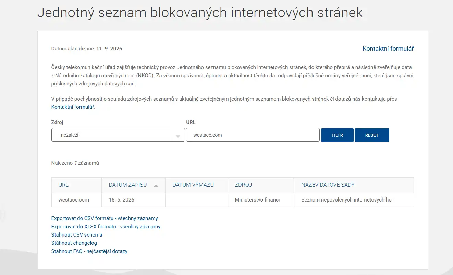Export all records to CSV format

click(x=105, y=218)
